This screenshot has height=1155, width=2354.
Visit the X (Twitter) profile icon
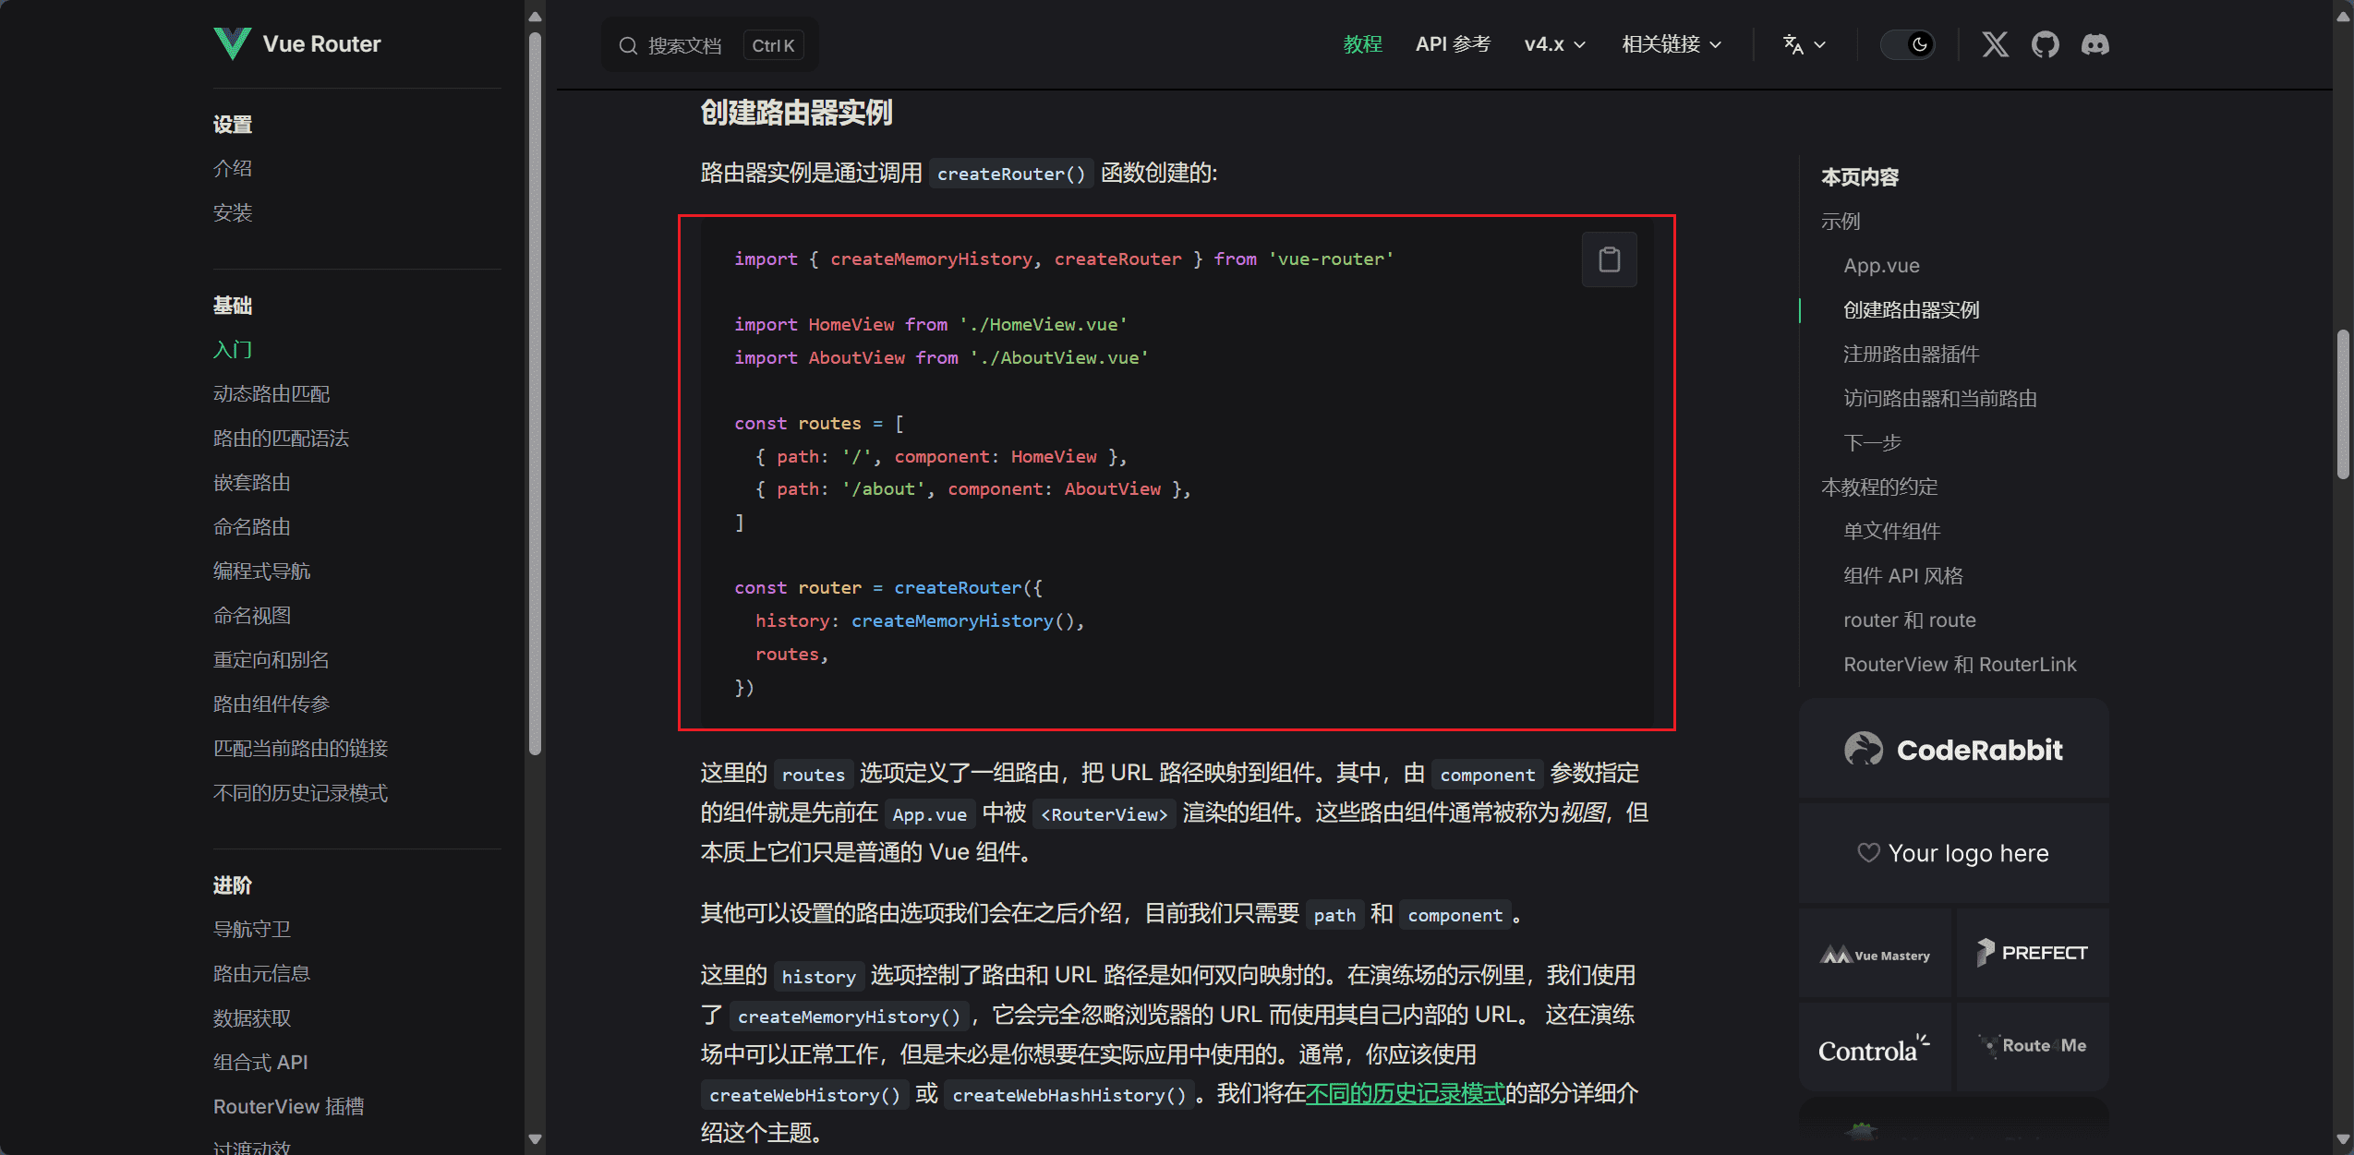pos(1995,44)
